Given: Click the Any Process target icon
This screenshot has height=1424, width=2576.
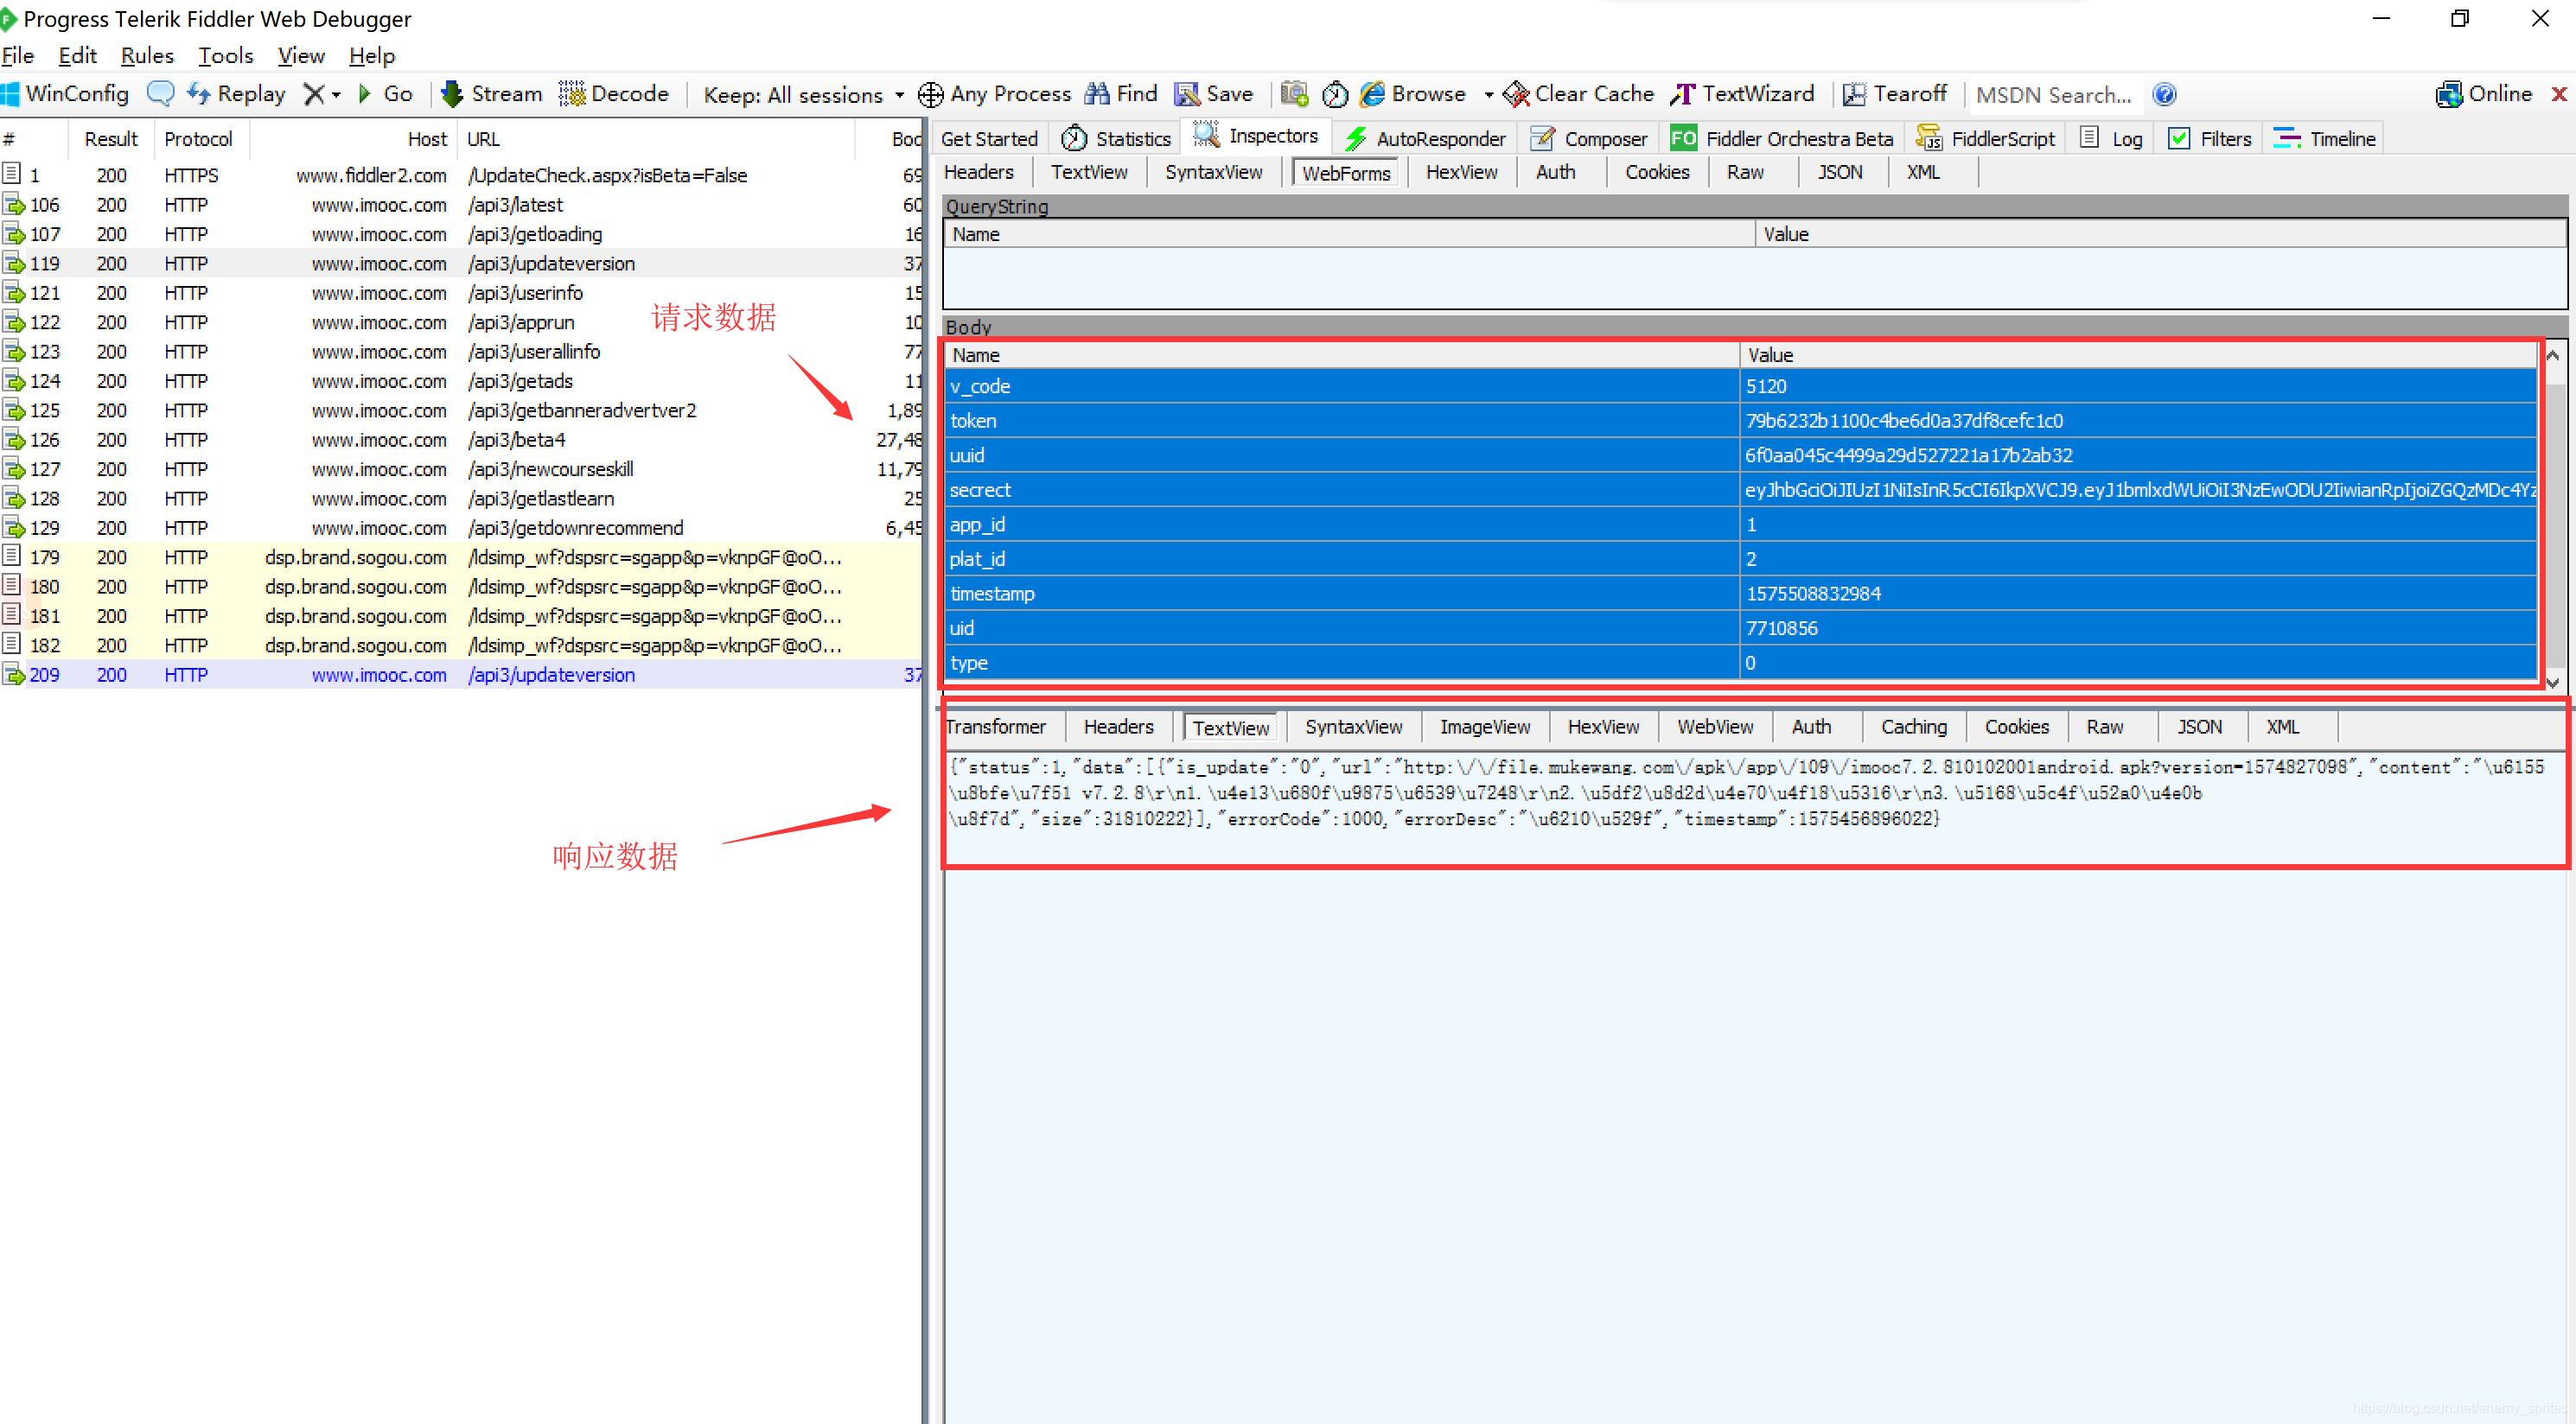Looking at the screenshot, I should click(x=930, y=94).
